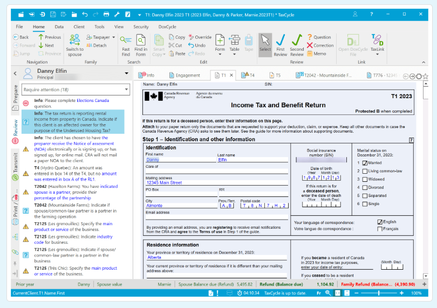Check the Divorced marital status box
437x308 pixels.
[365, 188]
